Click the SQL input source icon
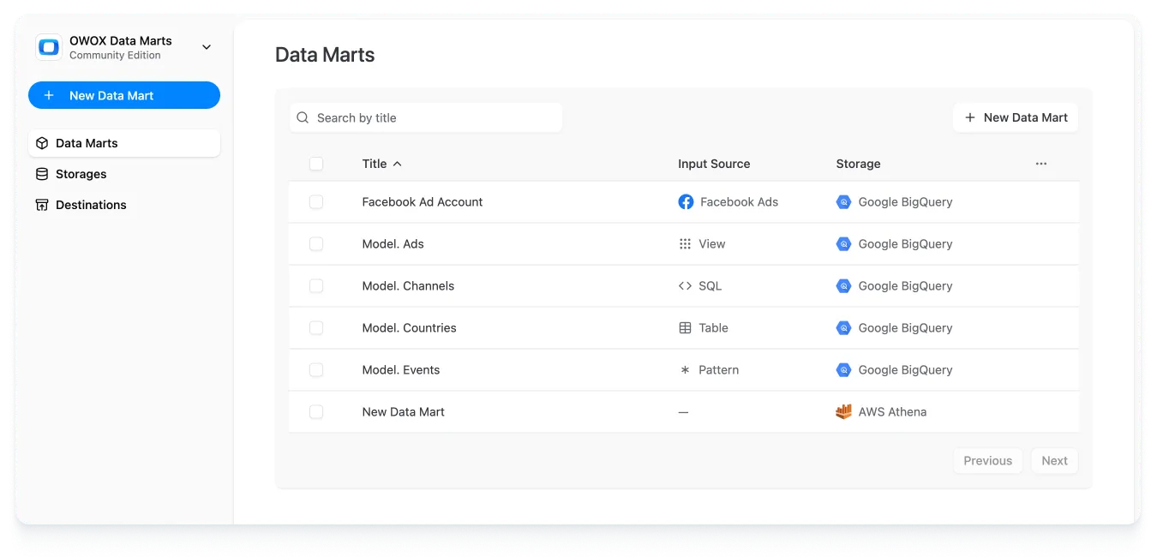The width and height of the screenshot is (1157, 557). point(685,285)
